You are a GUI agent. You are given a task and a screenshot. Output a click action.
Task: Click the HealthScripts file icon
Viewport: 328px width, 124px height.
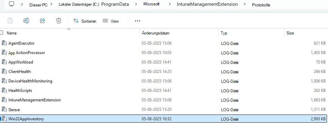[4, 91]
